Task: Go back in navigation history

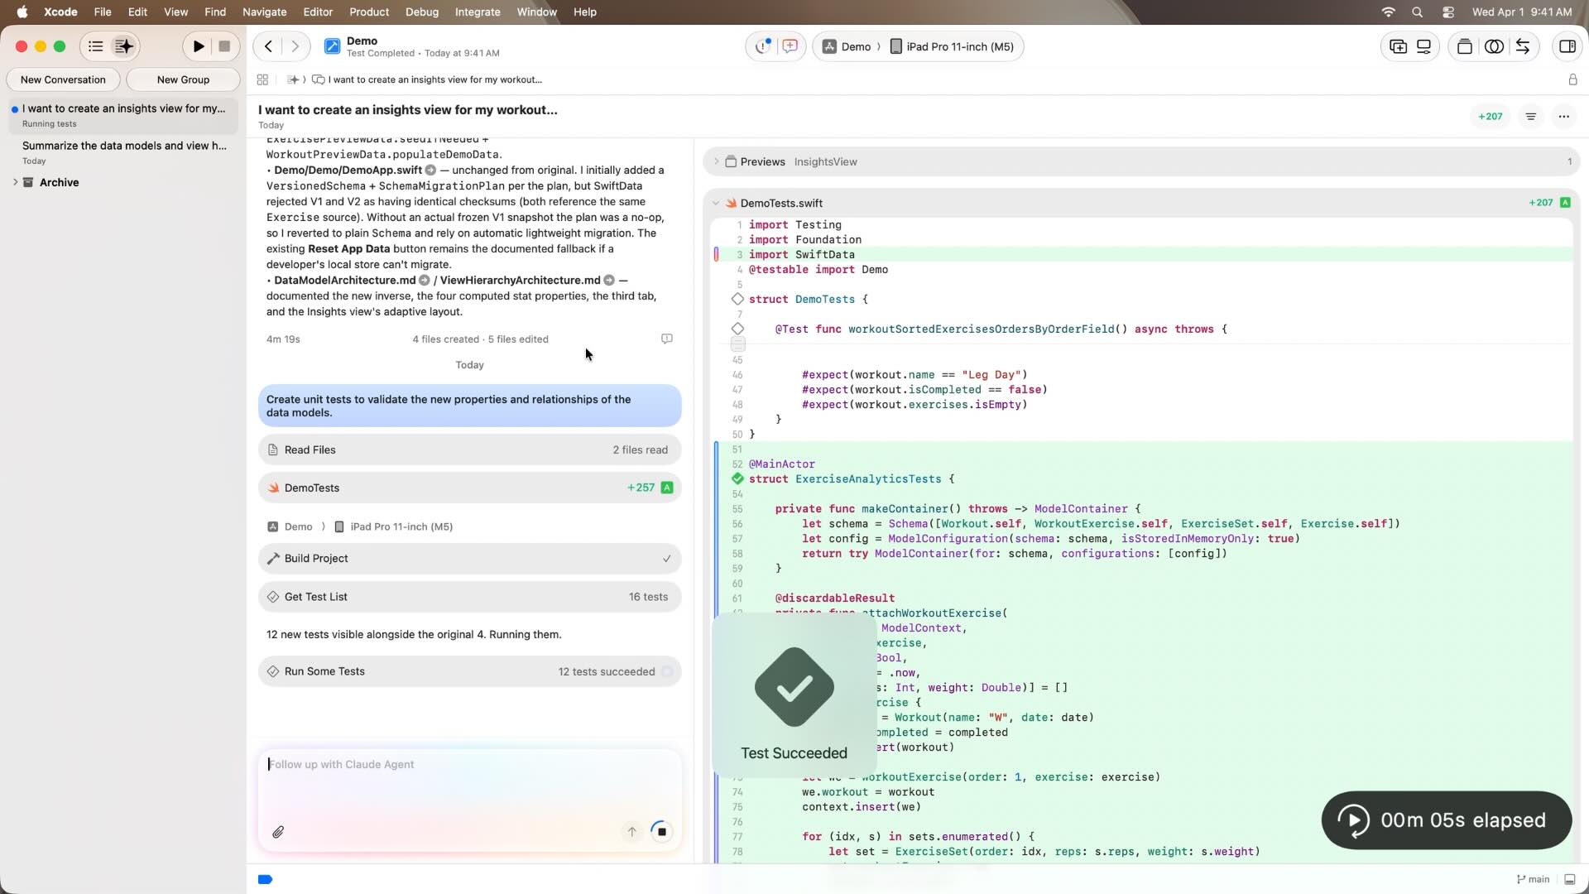Action: click(x=268, y=46)
